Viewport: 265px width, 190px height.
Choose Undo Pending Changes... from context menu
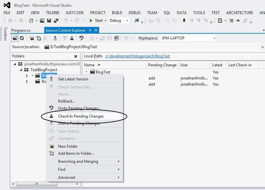(x=85, y=108)
